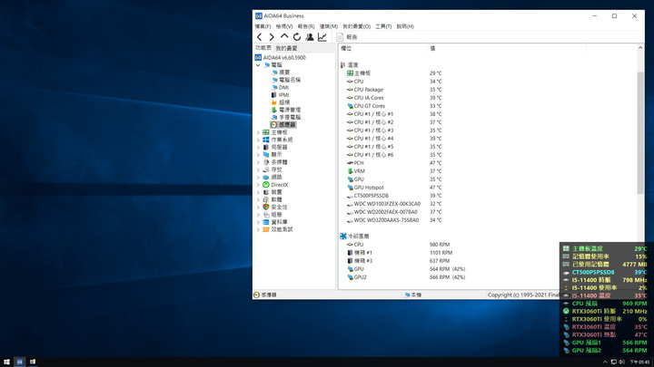This screenshot has width=654, height=367.
Task: Open the 超頻 overclock flame item
Action: [x=281, y=102]
